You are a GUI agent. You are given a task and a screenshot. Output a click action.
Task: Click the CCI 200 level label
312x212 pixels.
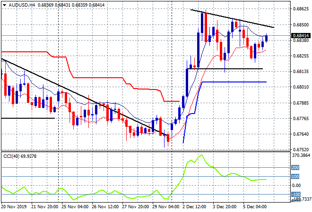[295, 168]
